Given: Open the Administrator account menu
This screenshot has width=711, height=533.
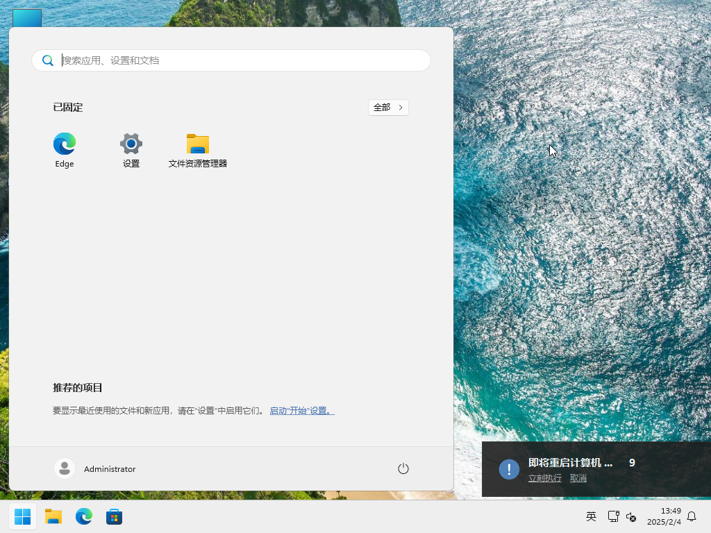Looking at the screenshot, I should 95,468.
